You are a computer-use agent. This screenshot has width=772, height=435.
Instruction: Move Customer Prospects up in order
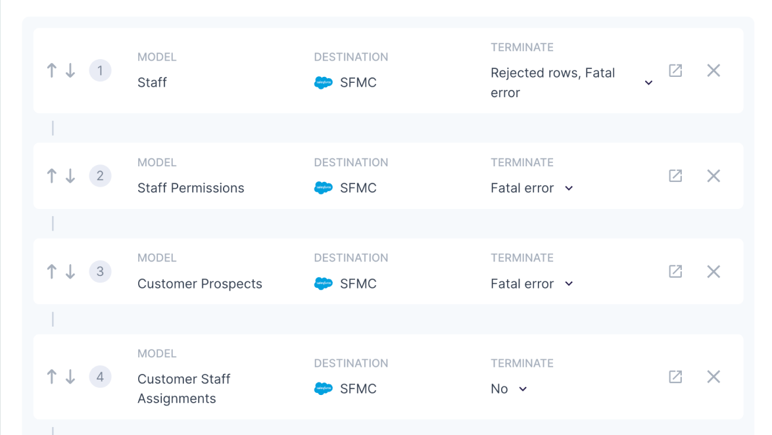coord(52,271)
